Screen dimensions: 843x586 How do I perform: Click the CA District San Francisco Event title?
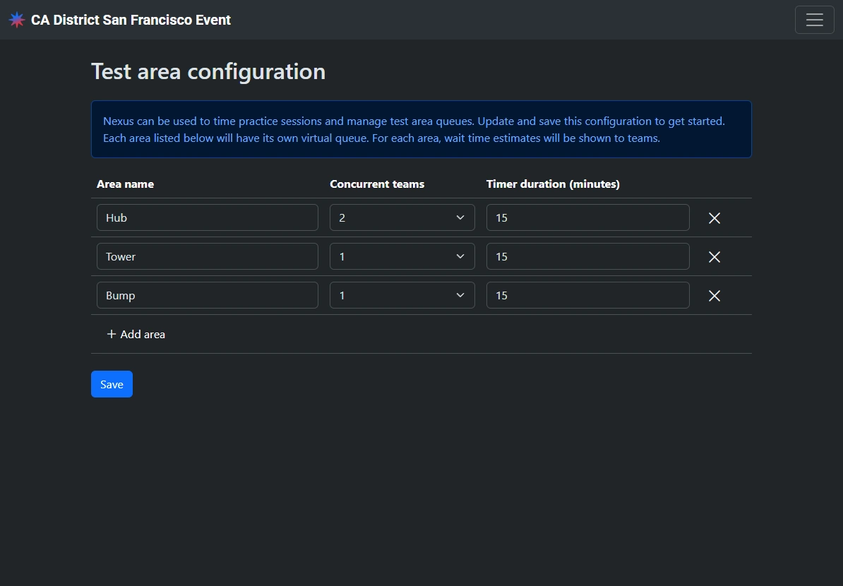coord(131,20)
